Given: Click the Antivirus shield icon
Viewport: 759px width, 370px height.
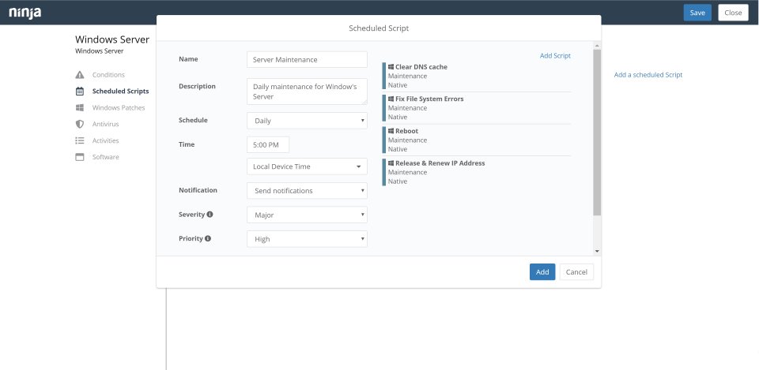Looking at the screenshot, I should (x=79, y=125).
